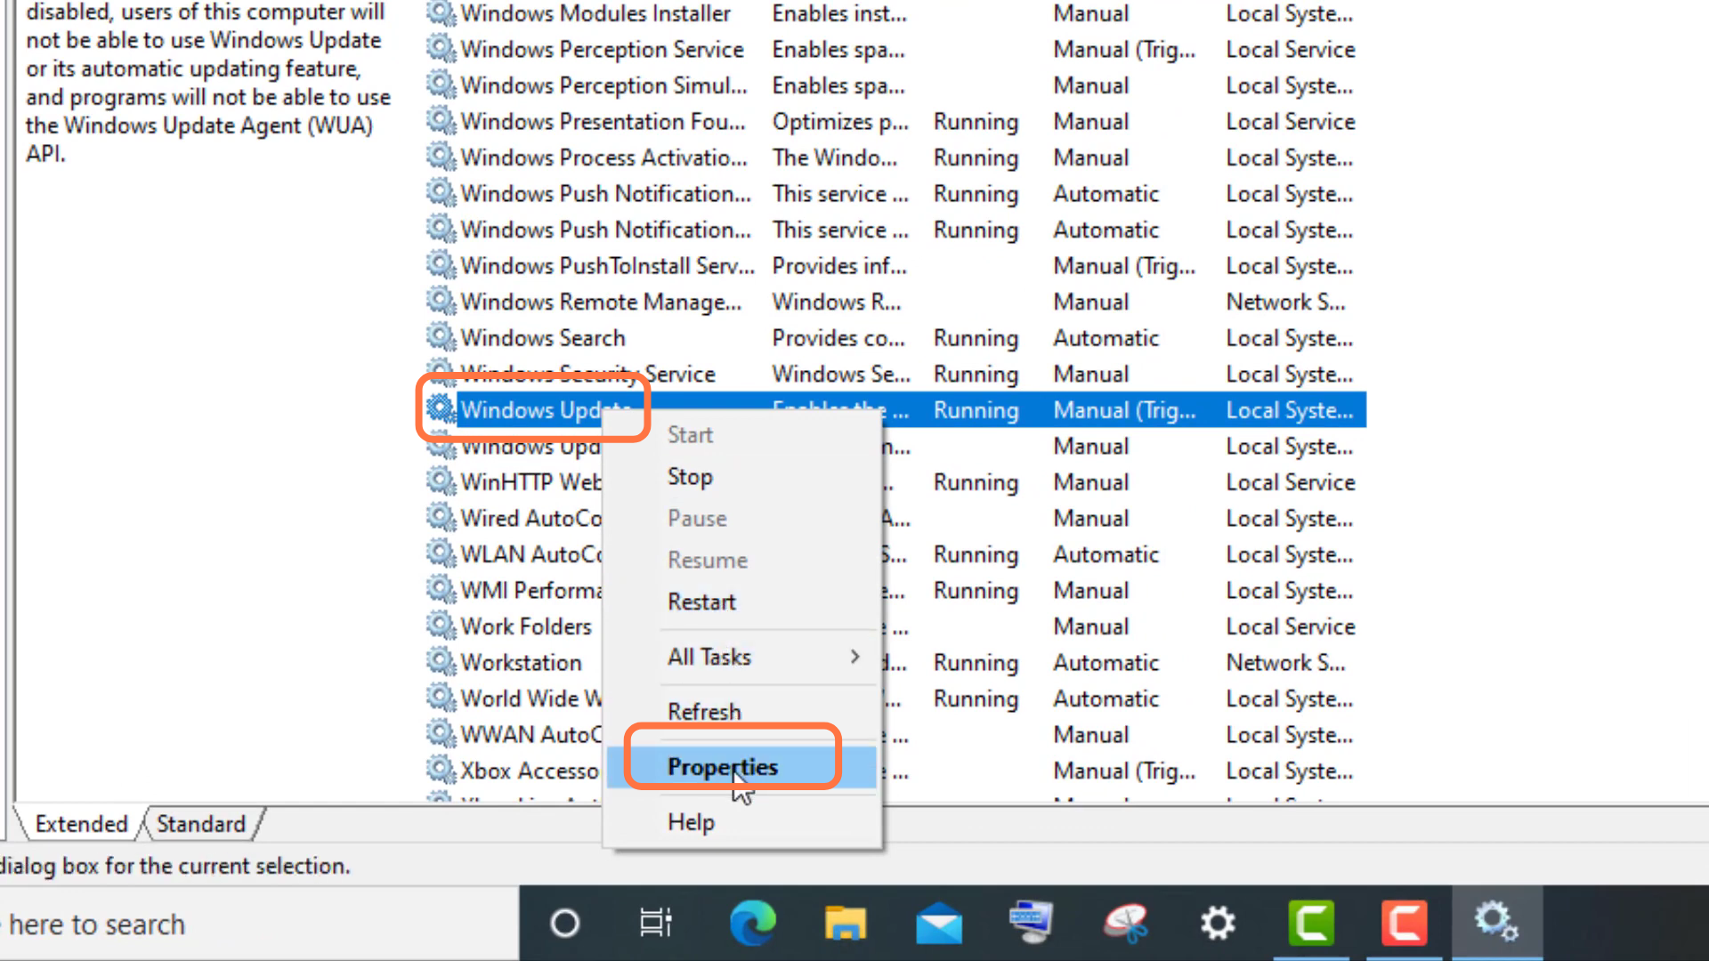Click the Windows Modules Installer gear icon

click(441, 13)
